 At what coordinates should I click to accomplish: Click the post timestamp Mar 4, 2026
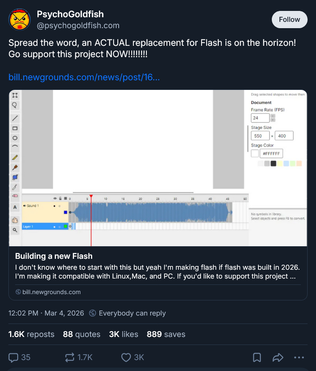[46, 313]
